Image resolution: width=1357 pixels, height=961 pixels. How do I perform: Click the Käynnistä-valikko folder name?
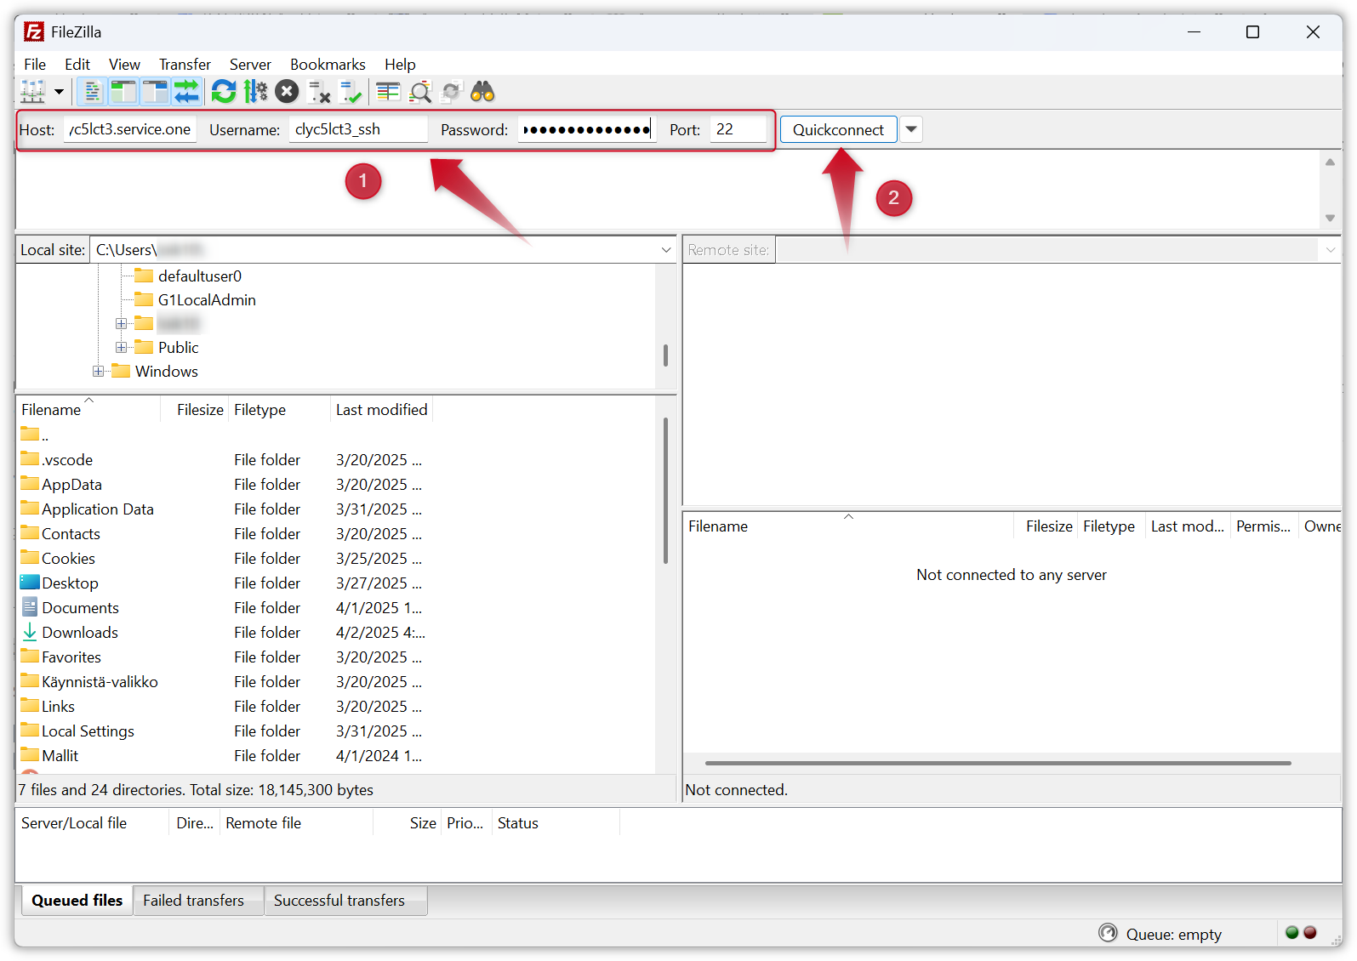click(x=100, y=682)
